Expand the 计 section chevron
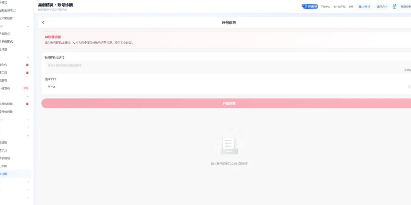The image size is (411, 205). click(28, 120)
